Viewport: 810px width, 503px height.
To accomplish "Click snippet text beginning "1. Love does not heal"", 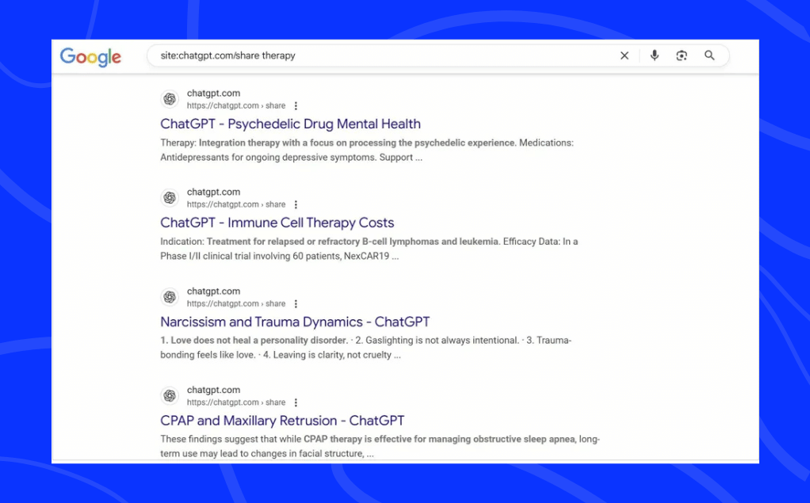I will coord(365,348).
